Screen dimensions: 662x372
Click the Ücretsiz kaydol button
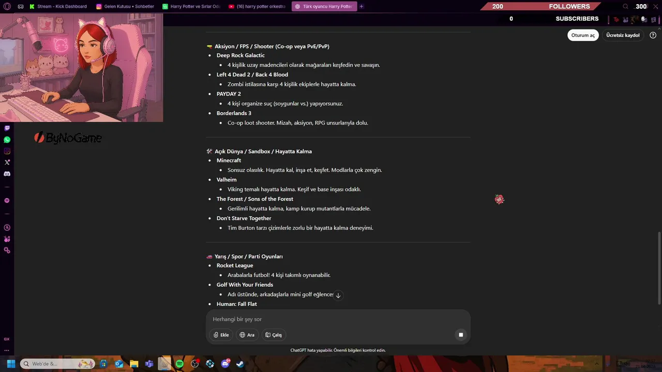tap(623, 35)
